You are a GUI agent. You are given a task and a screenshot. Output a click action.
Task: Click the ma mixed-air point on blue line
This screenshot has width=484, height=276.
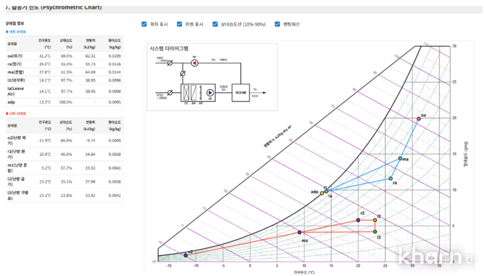pyautogui.click(x=400, y=159)
